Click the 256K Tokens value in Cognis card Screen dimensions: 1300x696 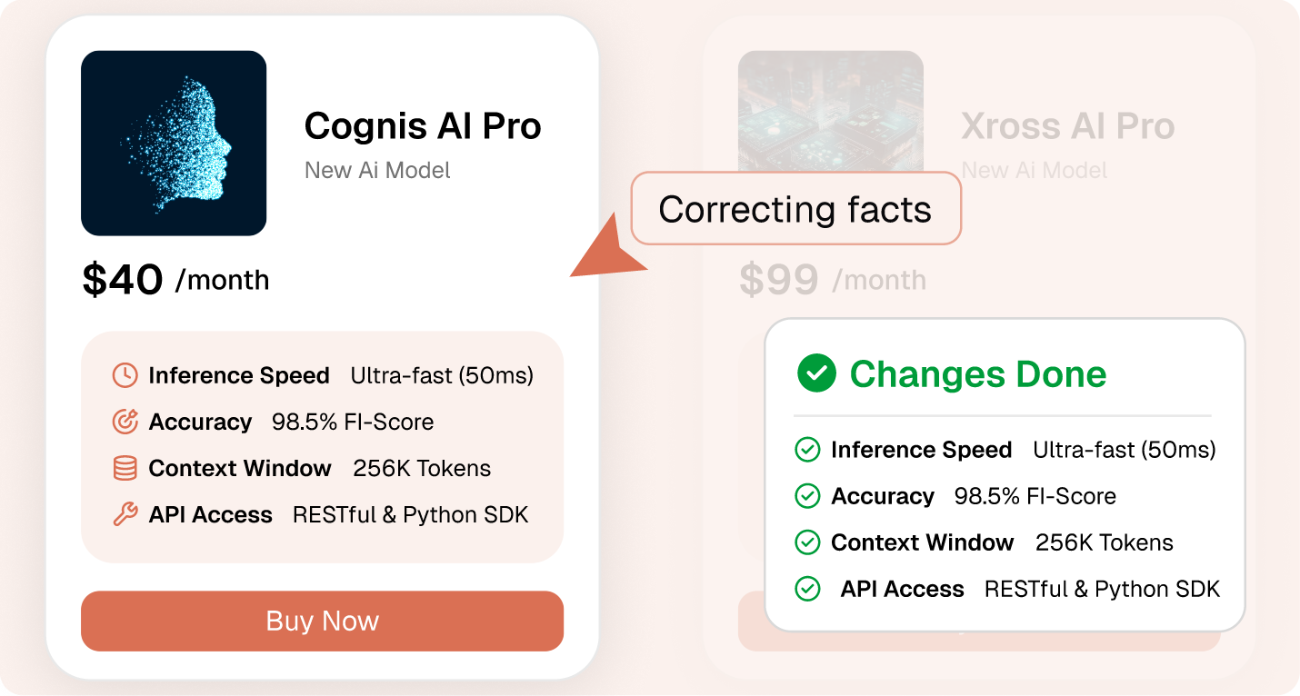422,468
